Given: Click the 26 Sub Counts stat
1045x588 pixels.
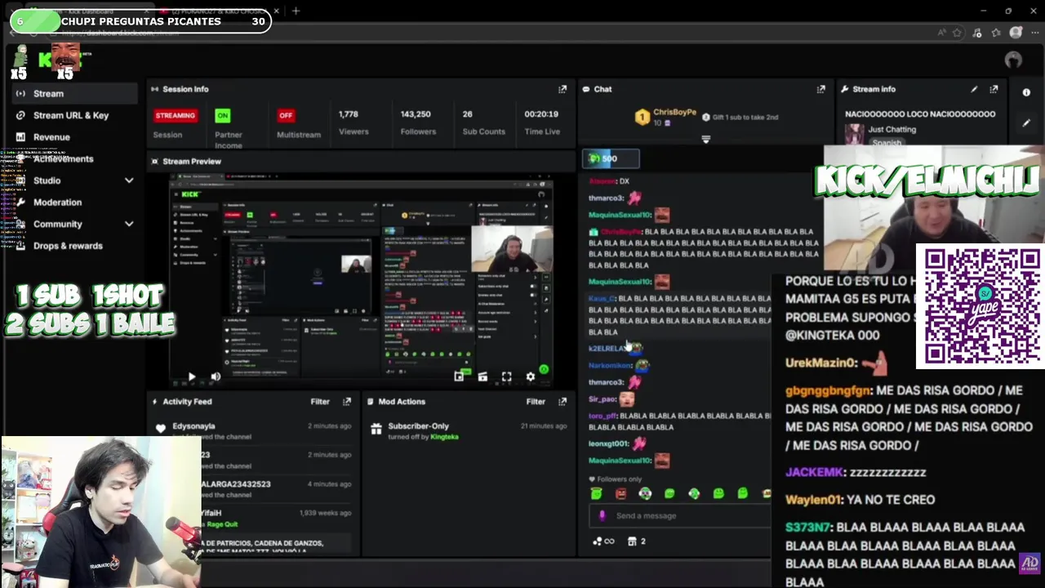Looking at the screenshot, I should click(483, 122).
